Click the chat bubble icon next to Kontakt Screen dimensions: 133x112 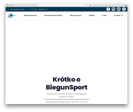122,15
